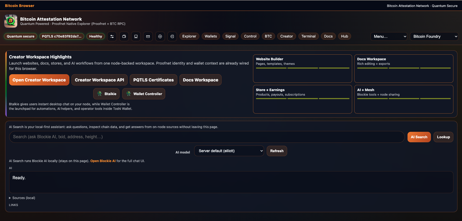Screen dimensions: 462x221
Task: Expand the Bitcoin Foundry dropdown
Action: [434, 36]
